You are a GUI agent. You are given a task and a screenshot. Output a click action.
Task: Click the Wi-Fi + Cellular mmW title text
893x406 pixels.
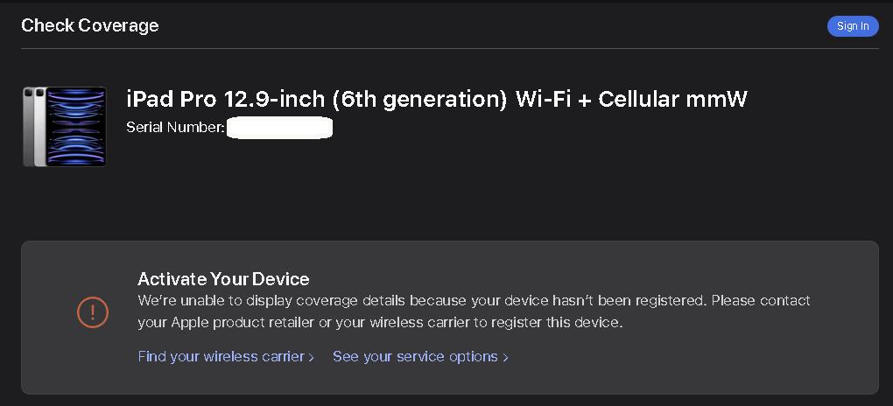[631, 100]
